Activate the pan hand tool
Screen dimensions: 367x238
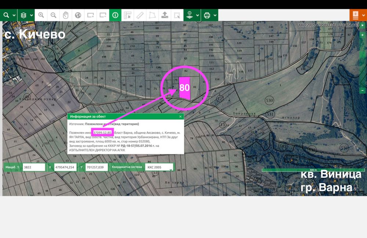coord(66,15)
